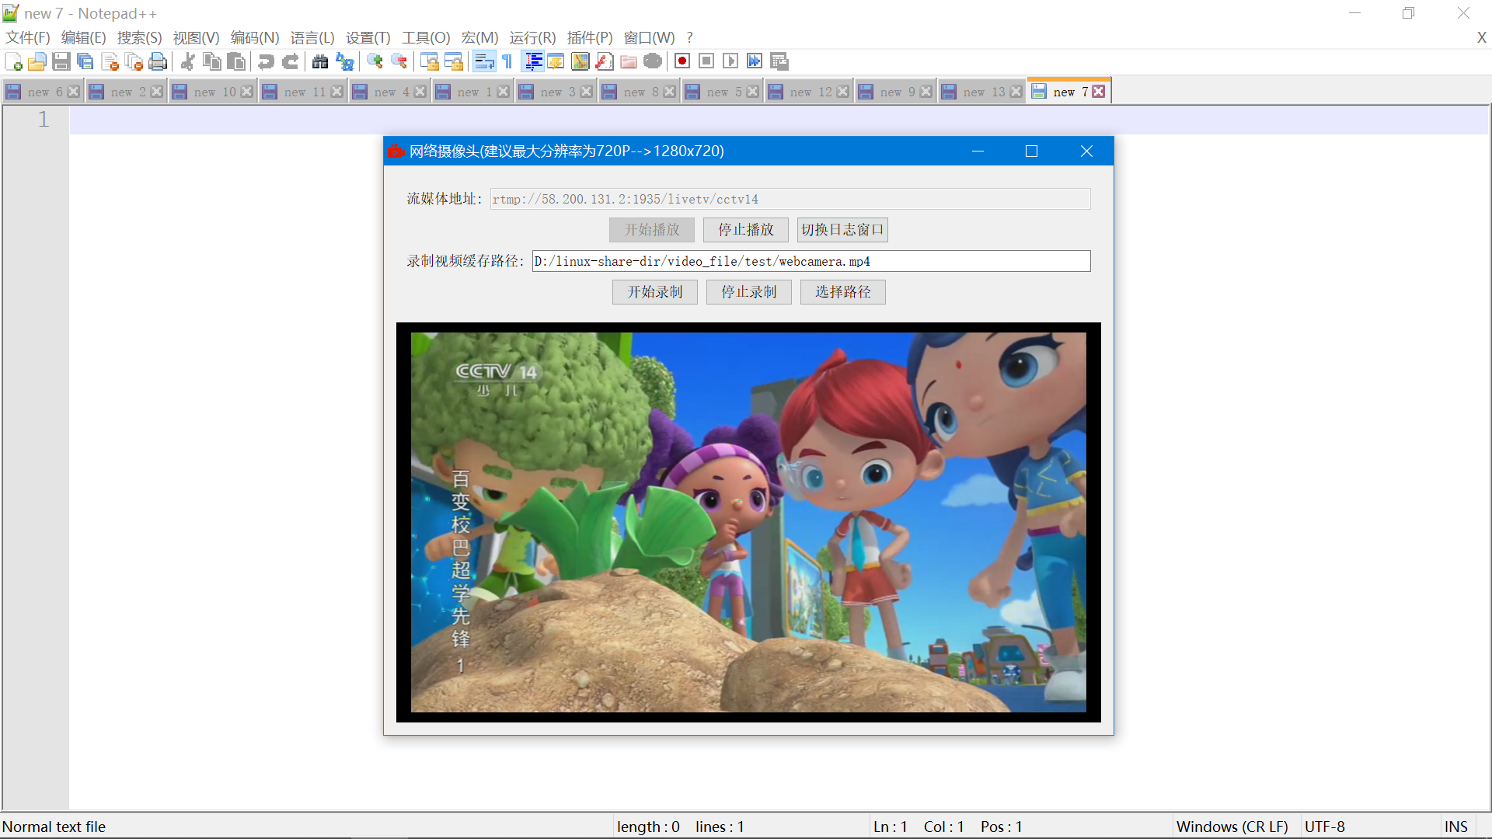
Task: Click the 停止播放 button
Action: [x=745, y=230]
